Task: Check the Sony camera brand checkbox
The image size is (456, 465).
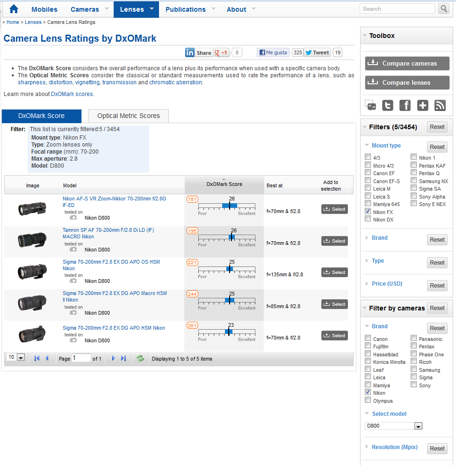Action: coord(413,384)
